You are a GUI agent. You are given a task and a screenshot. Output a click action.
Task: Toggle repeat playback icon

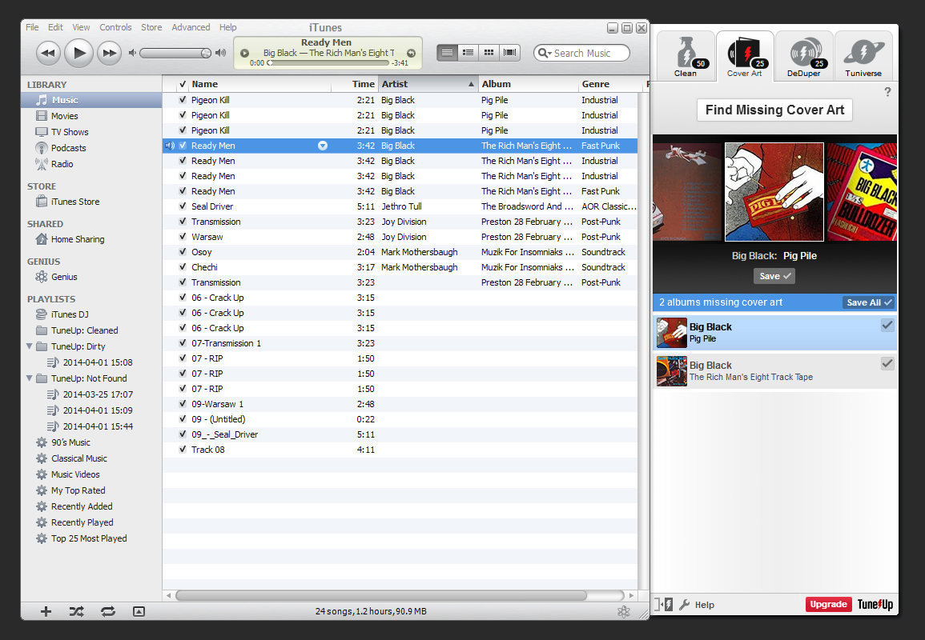(107, 611)
